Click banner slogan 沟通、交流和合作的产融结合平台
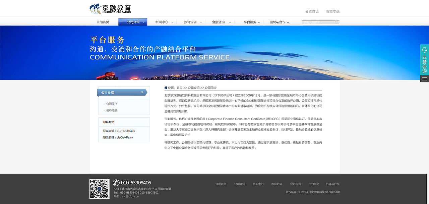The image size is (429, 204). [143, 49]
